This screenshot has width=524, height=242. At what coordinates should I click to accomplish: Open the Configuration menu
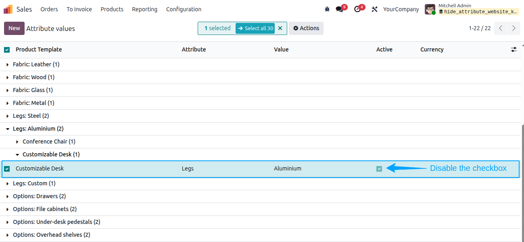[x=184, y=9]
